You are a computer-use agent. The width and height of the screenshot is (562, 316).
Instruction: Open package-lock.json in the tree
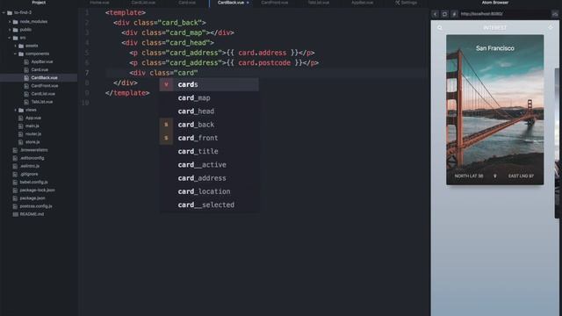click(x=37, y=190)
